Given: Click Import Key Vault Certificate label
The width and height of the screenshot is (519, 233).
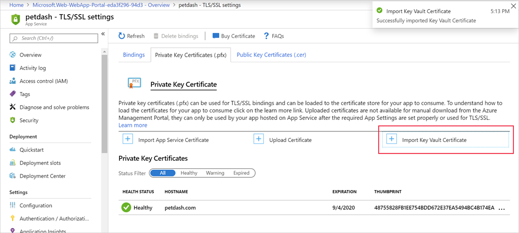Looking at the screenshot, I should (x=434, y=140).
